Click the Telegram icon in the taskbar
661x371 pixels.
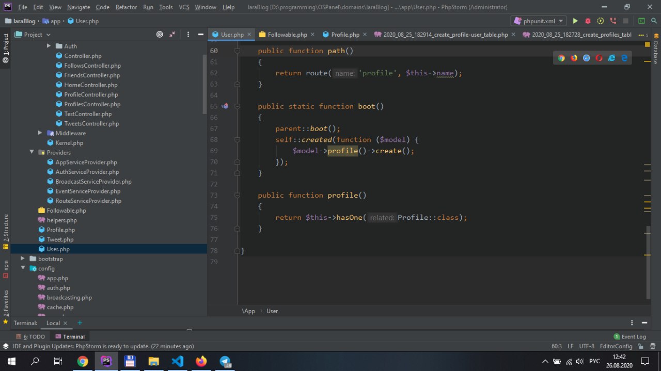coord(225,361)
